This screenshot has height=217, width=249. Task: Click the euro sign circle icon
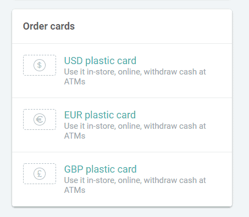tap(40, 119)
